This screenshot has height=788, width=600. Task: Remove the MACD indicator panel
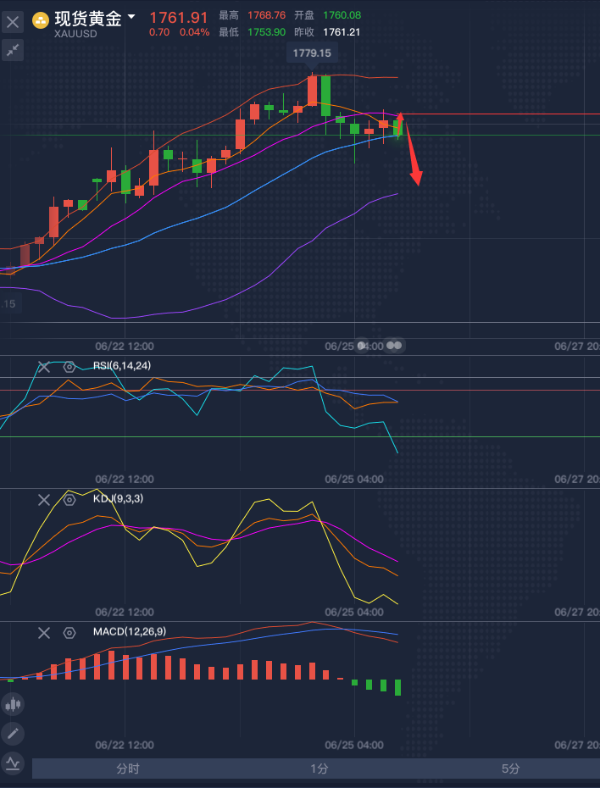point(44,633)
